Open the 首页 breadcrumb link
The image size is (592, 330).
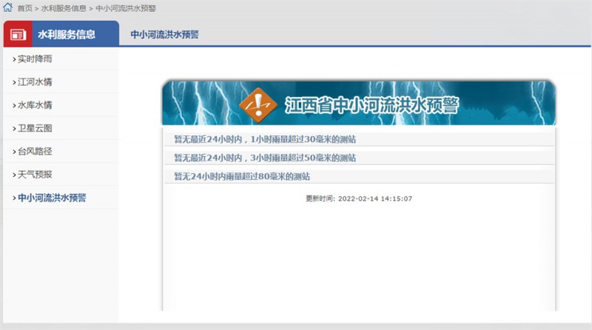(x=25, y=8)
